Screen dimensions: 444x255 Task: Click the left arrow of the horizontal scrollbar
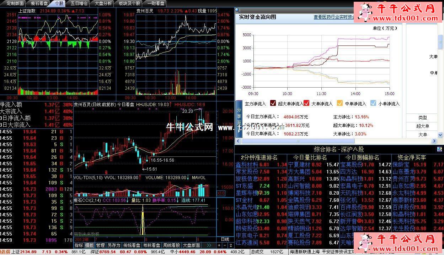pos(238,141)
